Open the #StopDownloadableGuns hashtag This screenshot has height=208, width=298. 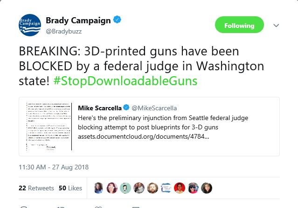(125, 81)
